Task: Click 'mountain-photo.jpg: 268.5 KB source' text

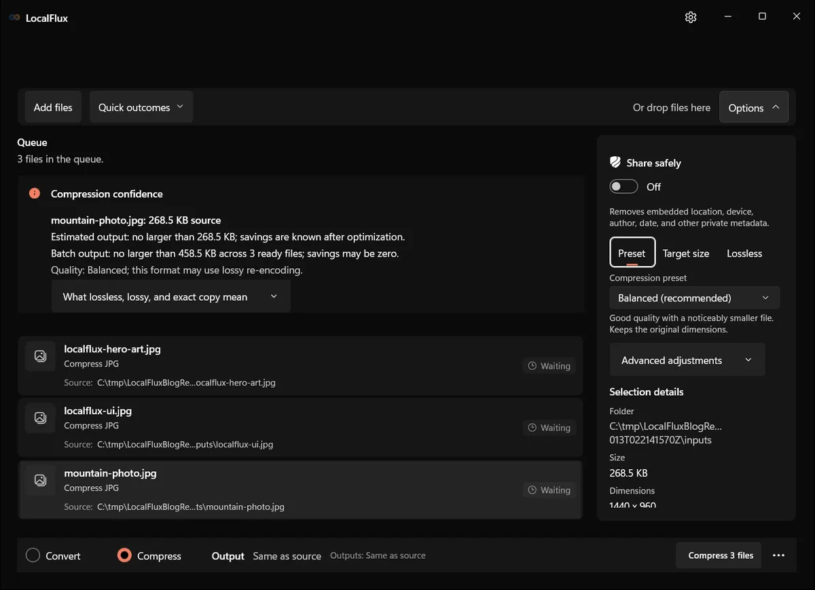Action: [136, 220]
